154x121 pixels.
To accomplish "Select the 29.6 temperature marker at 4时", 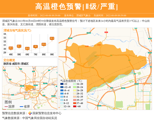I will tap(11, 48).
